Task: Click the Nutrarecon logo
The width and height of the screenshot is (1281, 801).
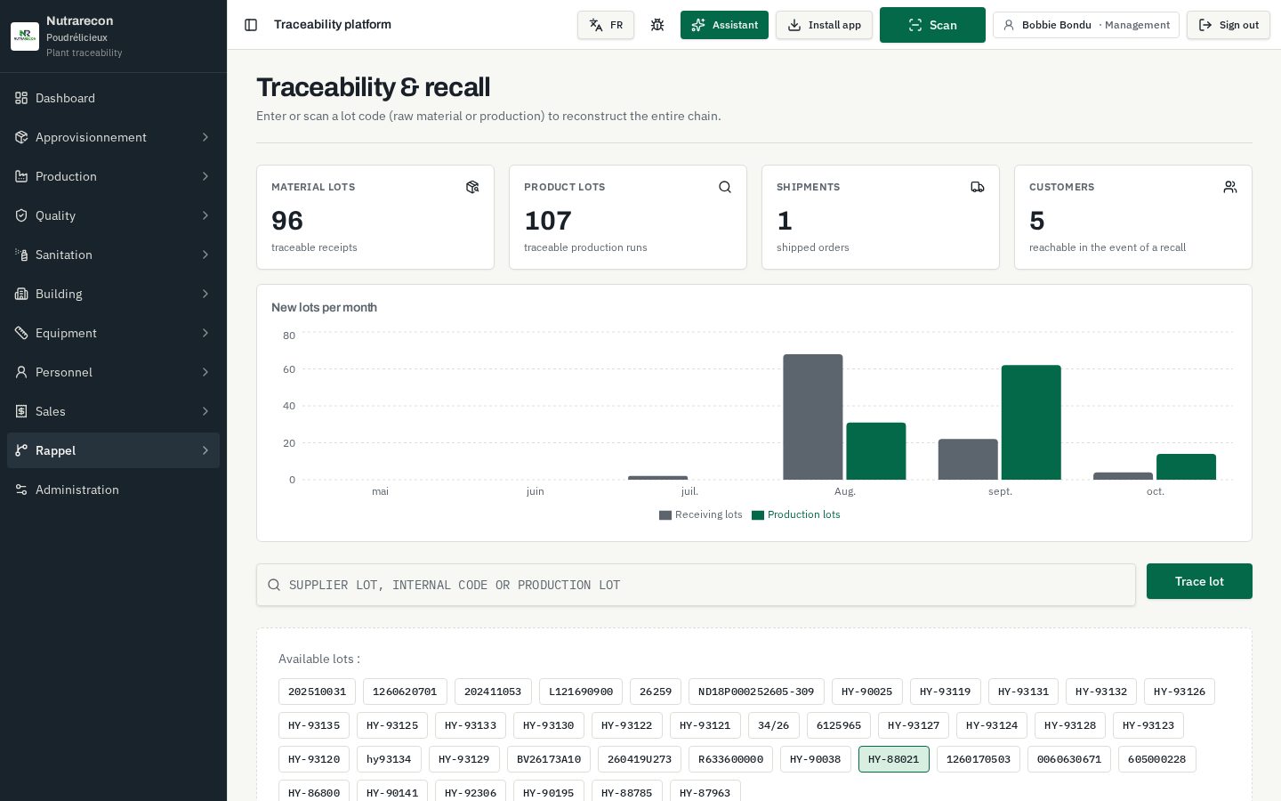Action: (25, 36)
